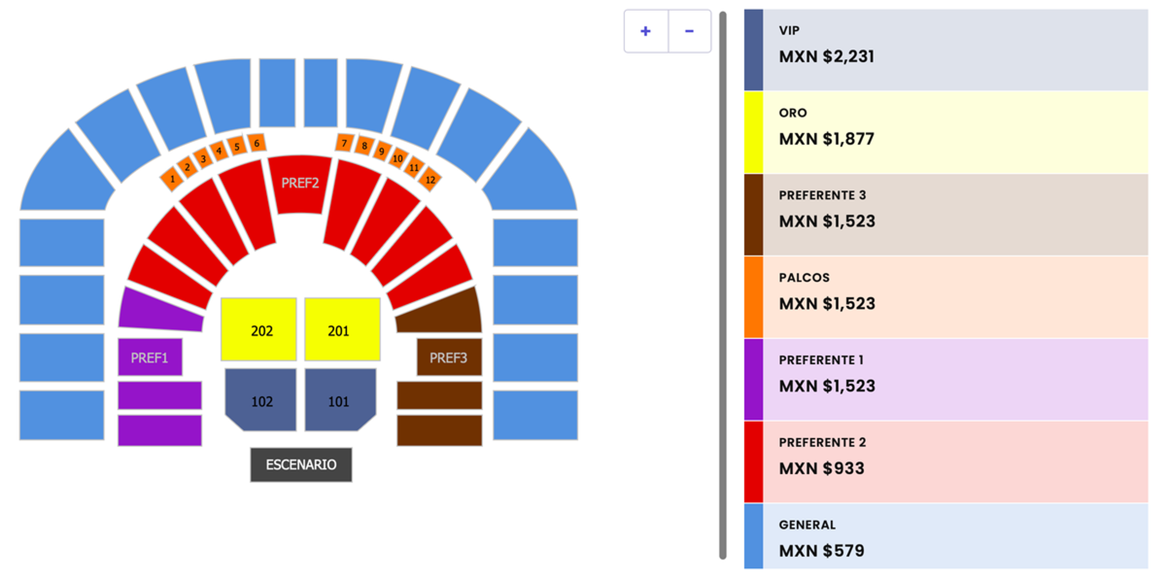Click the ESCENARIO stage label

click(301, 465)
